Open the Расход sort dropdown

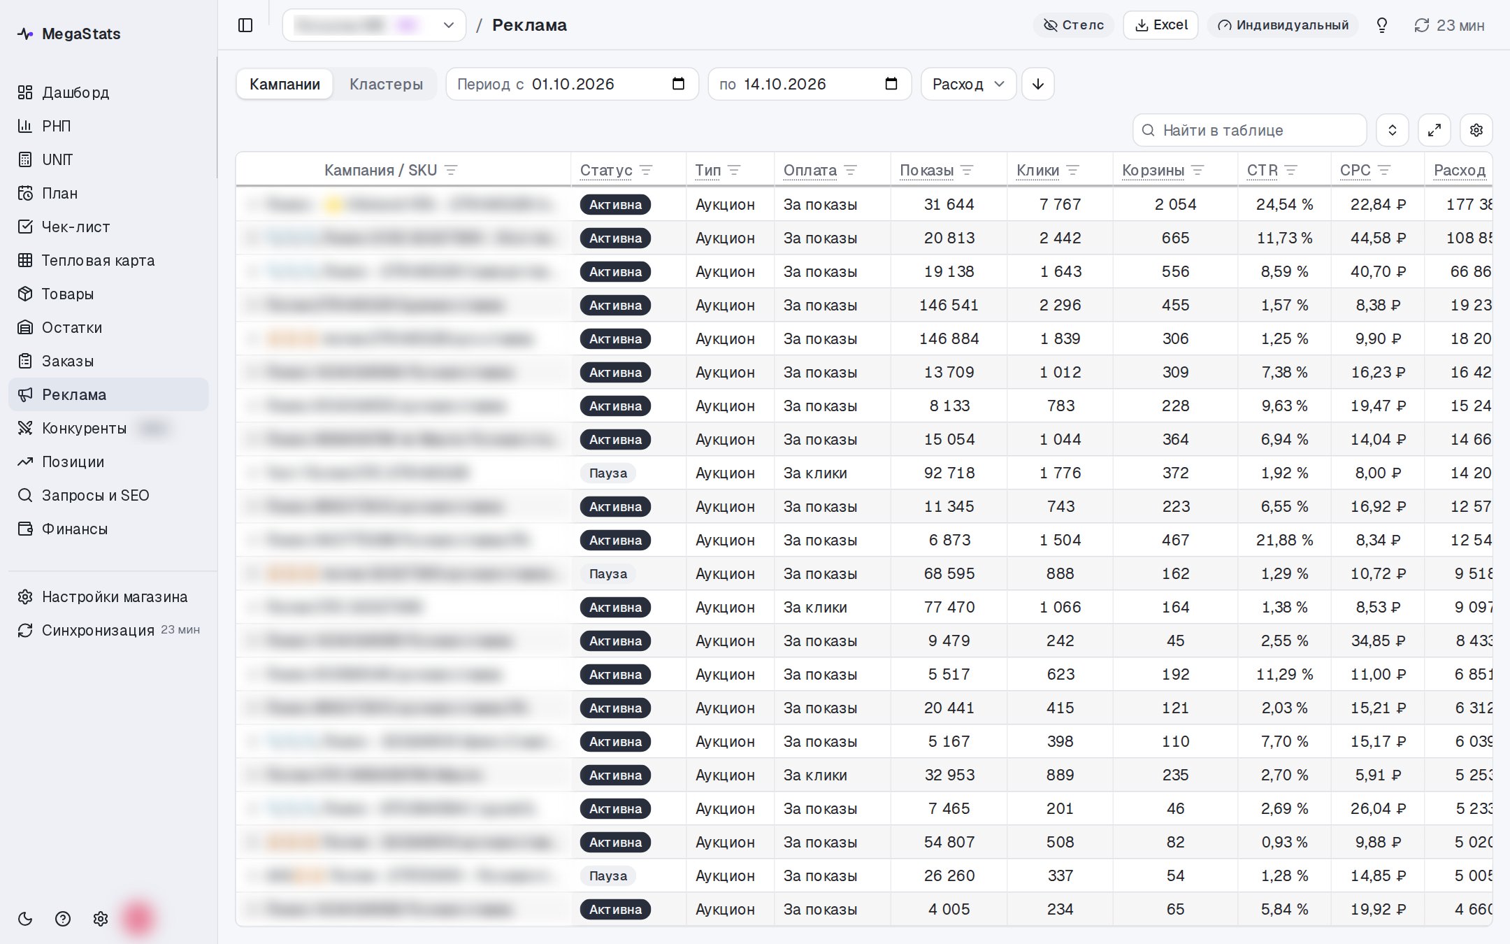(968, 84)
